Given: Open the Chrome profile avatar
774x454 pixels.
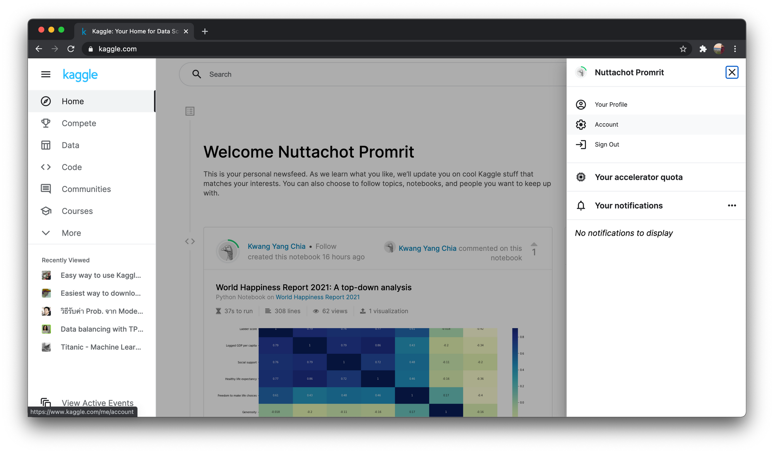Looking at the screenshot, I should [x=719, y=49].
